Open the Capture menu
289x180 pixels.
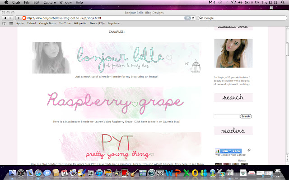click(49, 2)
